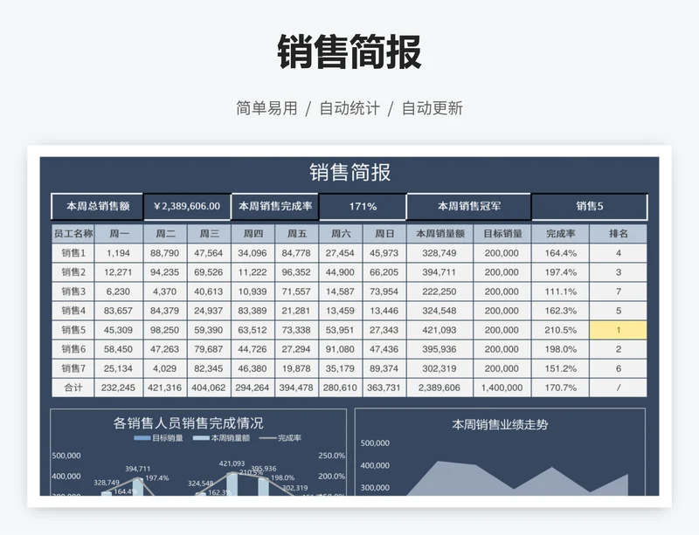Click the 排名 column header
Image resolution: width=699 pixels, height=535 pixels.
click(619, 233)
